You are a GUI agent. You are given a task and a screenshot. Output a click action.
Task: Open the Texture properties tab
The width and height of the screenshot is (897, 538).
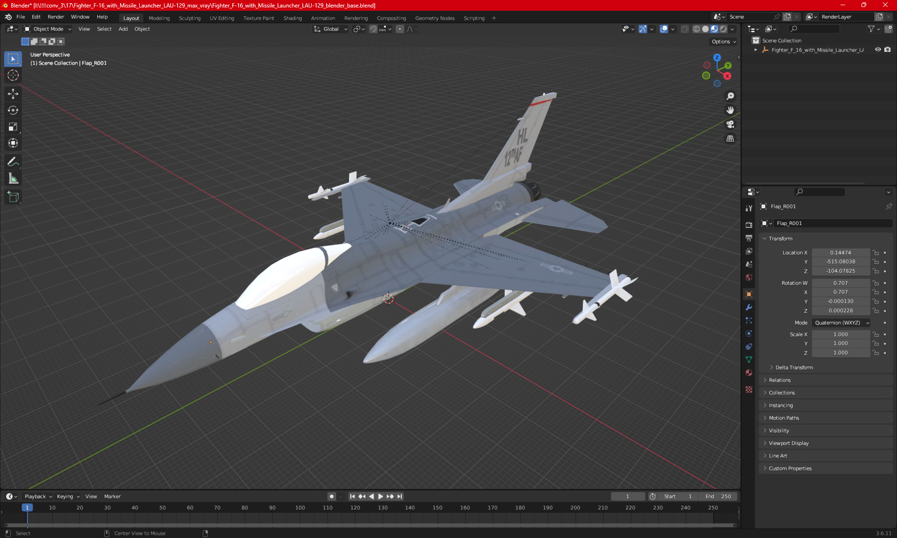tap(749, 389)
